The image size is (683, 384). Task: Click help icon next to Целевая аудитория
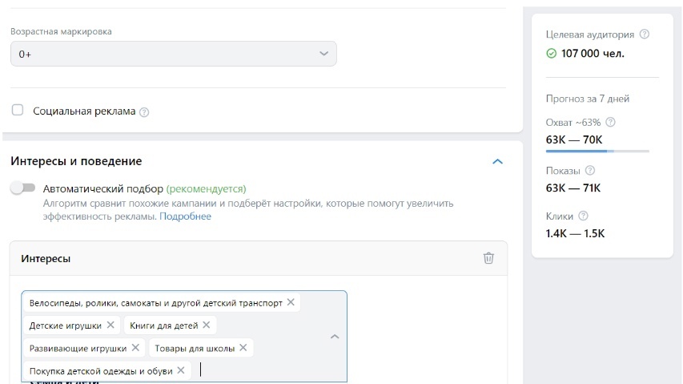tap(645, 34)
